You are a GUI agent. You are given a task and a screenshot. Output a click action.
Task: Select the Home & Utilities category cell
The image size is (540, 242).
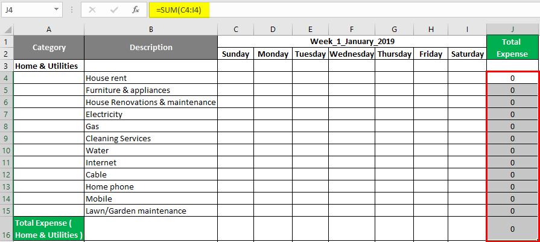point(49,66)
